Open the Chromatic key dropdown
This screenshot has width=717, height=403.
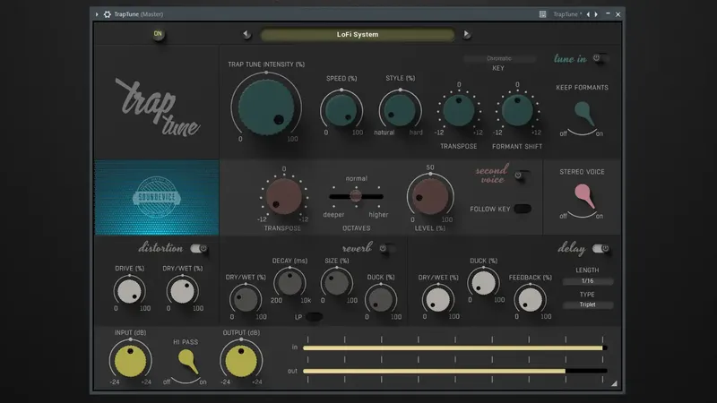[499, 58]
